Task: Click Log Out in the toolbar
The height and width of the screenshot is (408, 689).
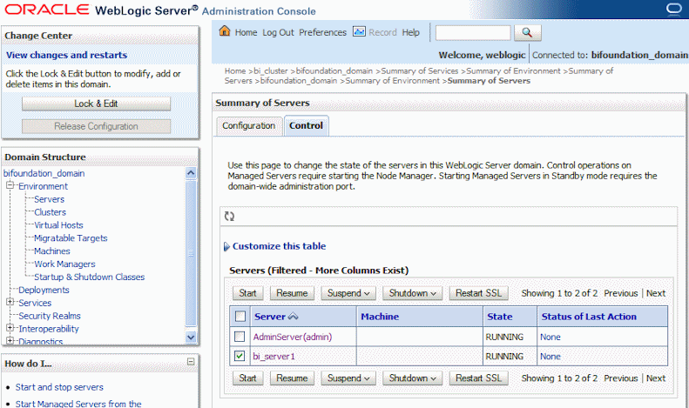Action: click(278, 32)
